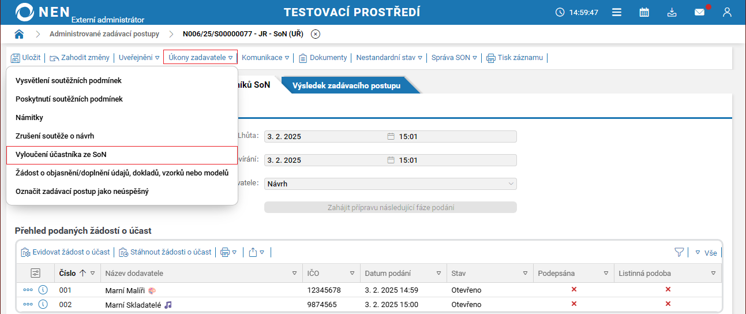Open row 001 three-dots actions menu
This screenshot has width=746, height=314.
28,290
